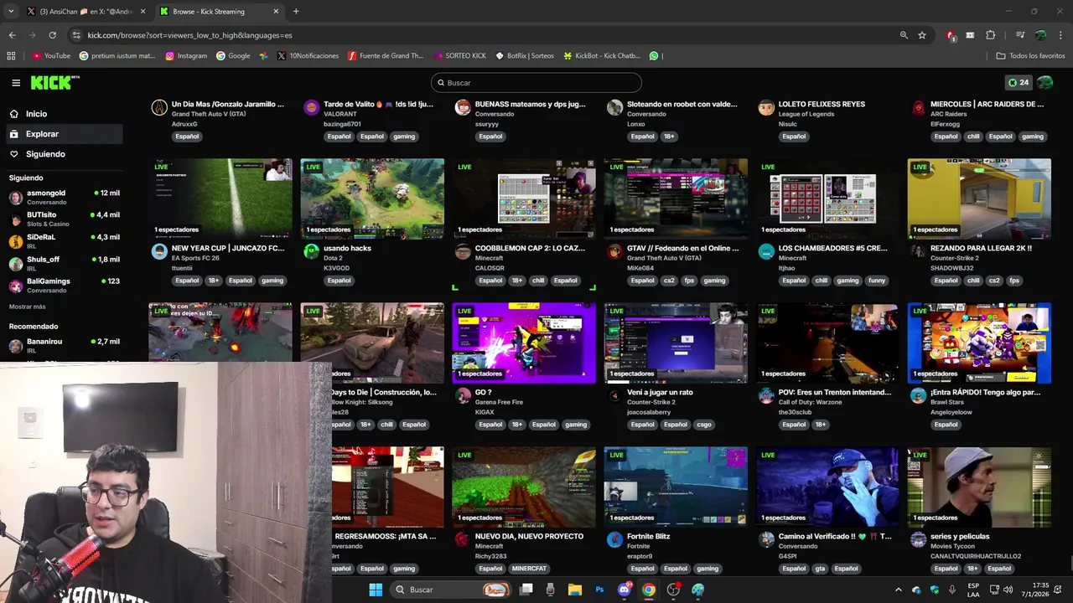Open the EA Sports FC 26 category link
Screen dimensions: 1073x603
(195, 258)
